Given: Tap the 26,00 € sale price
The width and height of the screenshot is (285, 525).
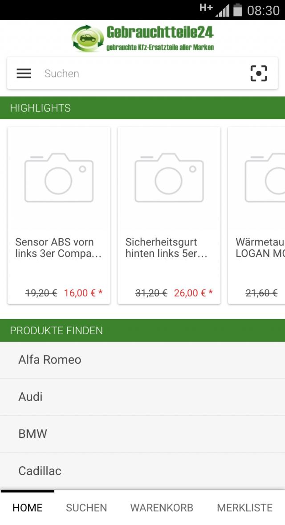Looking at the screenshot, I should [193, 293].
